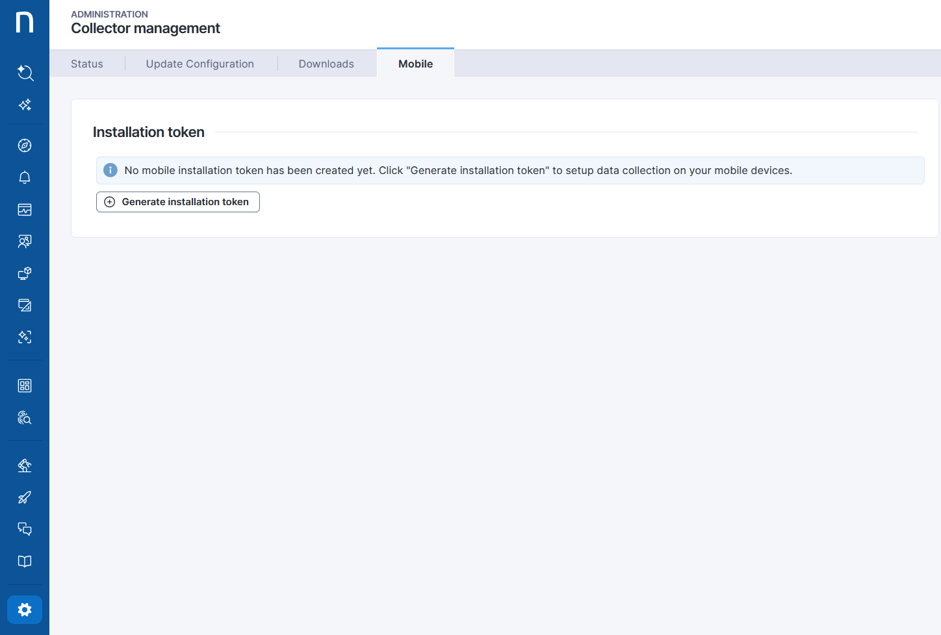Open search via sparkle magnifier icon
This screenshot has width=941, height=635.
click(25, 73)
